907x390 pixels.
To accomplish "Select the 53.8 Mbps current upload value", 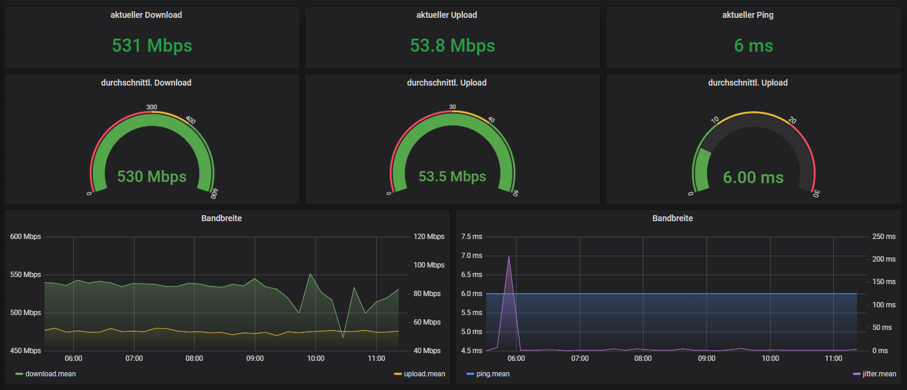I will tap(452, 45).
